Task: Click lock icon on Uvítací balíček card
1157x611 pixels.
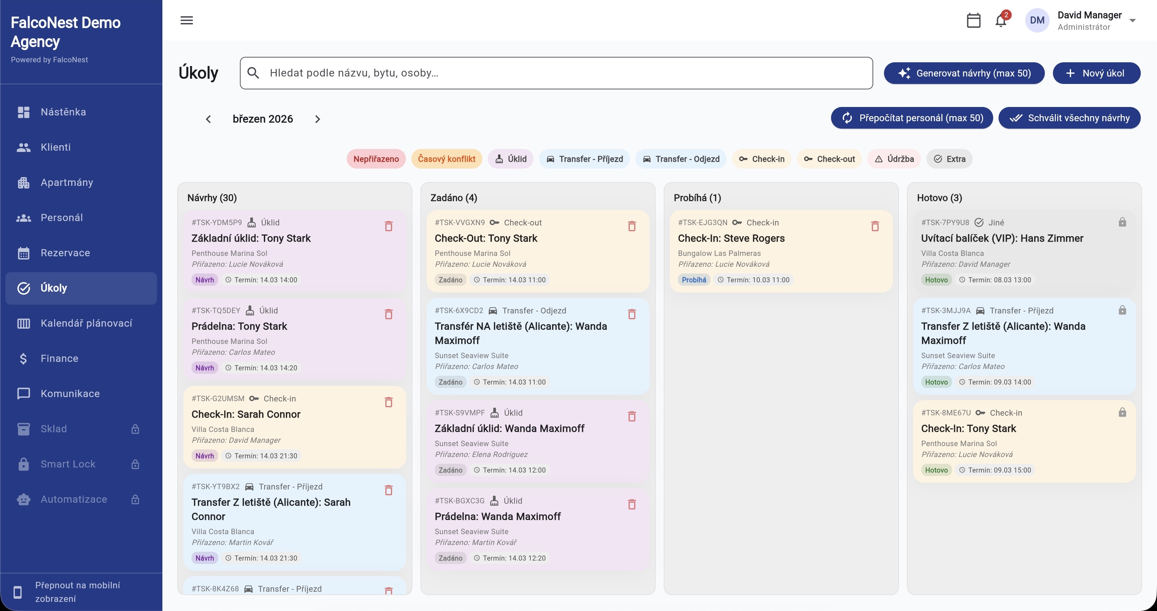Action: [1122, 222]
